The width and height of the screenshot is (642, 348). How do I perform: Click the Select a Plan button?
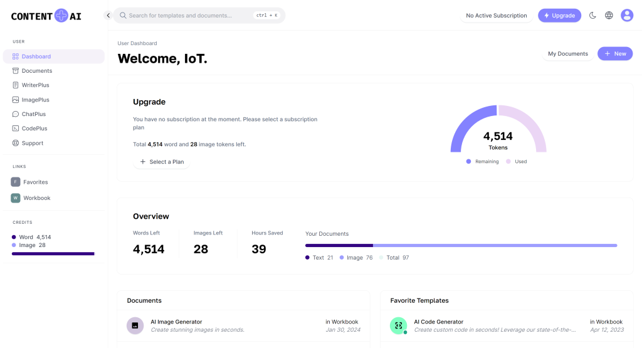[x=162, y=162]
